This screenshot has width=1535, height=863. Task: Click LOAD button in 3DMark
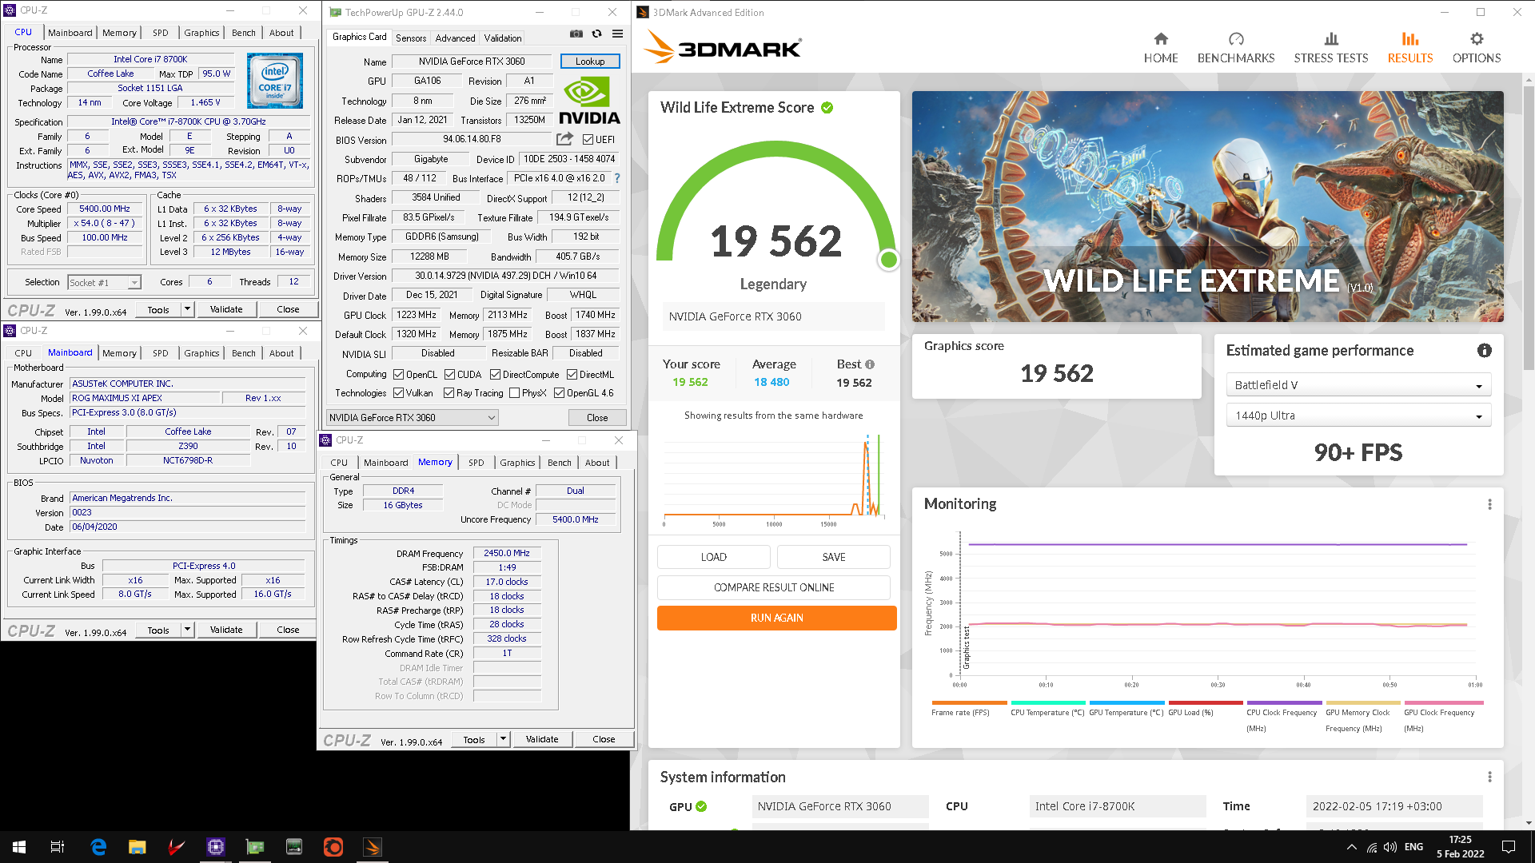pyautogui.click(x=713, y=557)
